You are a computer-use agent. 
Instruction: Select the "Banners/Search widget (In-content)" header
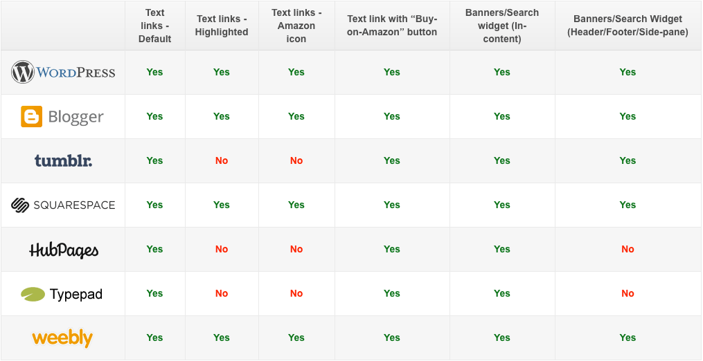pos(502,26)
